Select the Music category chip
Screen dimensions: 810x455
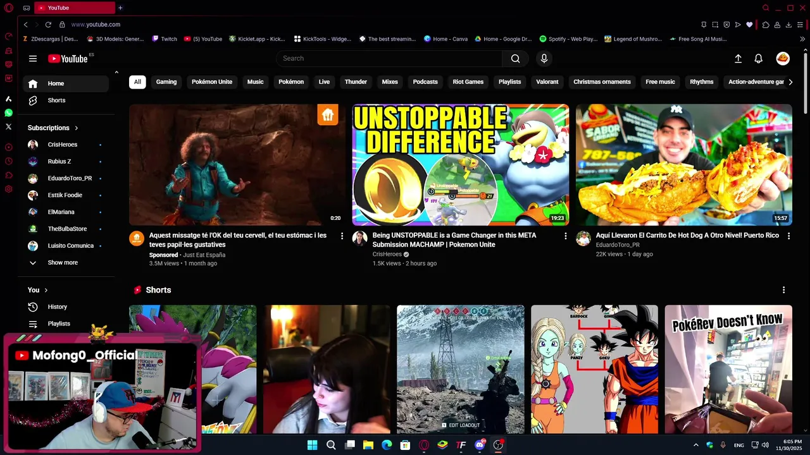[256, 82]
